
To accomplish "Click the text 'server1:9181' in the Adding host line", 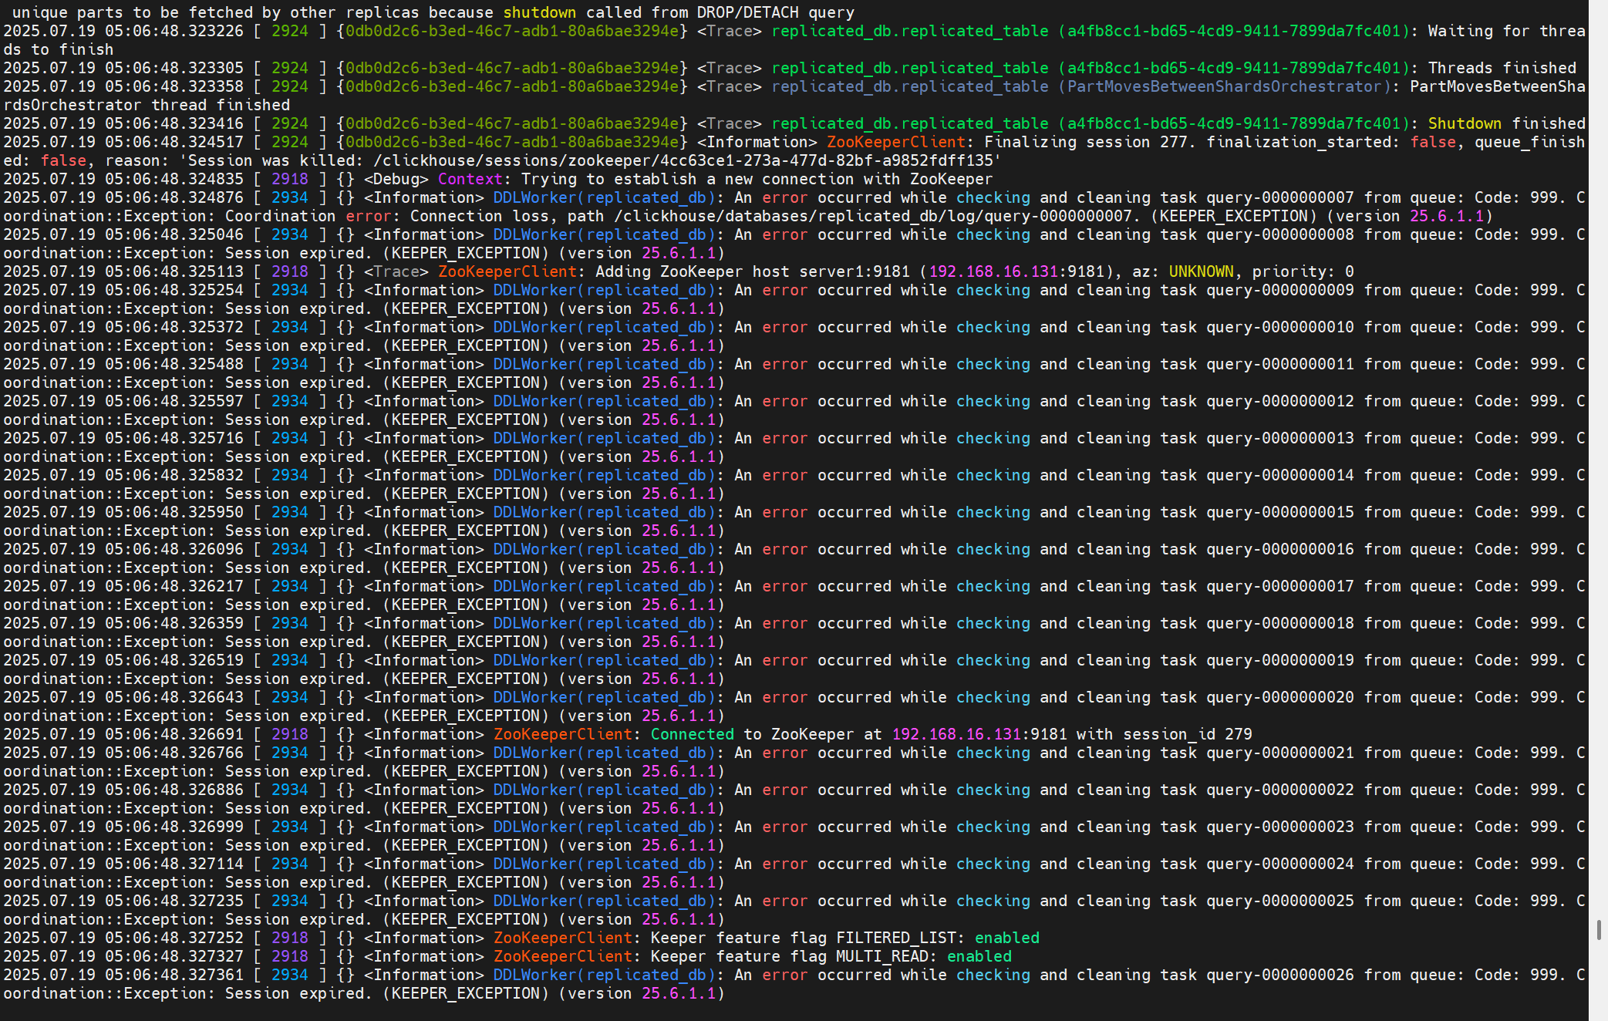I will click(x=855, y=271).
